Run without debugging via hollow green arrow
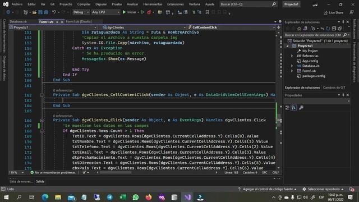359x202 pixels. coord(142,12)
